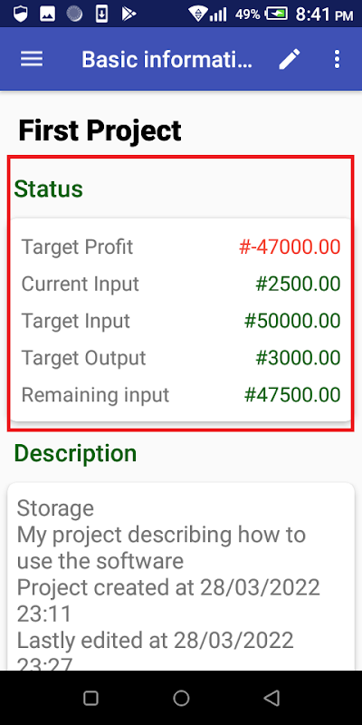Tap the Remaining input row
This screenshot has height=725, width=362.
pyautogui.click(x=181, y=395)
